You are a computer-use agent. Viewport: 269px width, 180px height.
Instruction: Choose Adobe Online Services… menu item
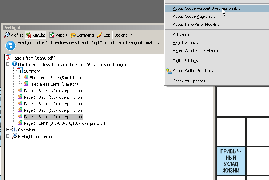(x=217, y=71)
